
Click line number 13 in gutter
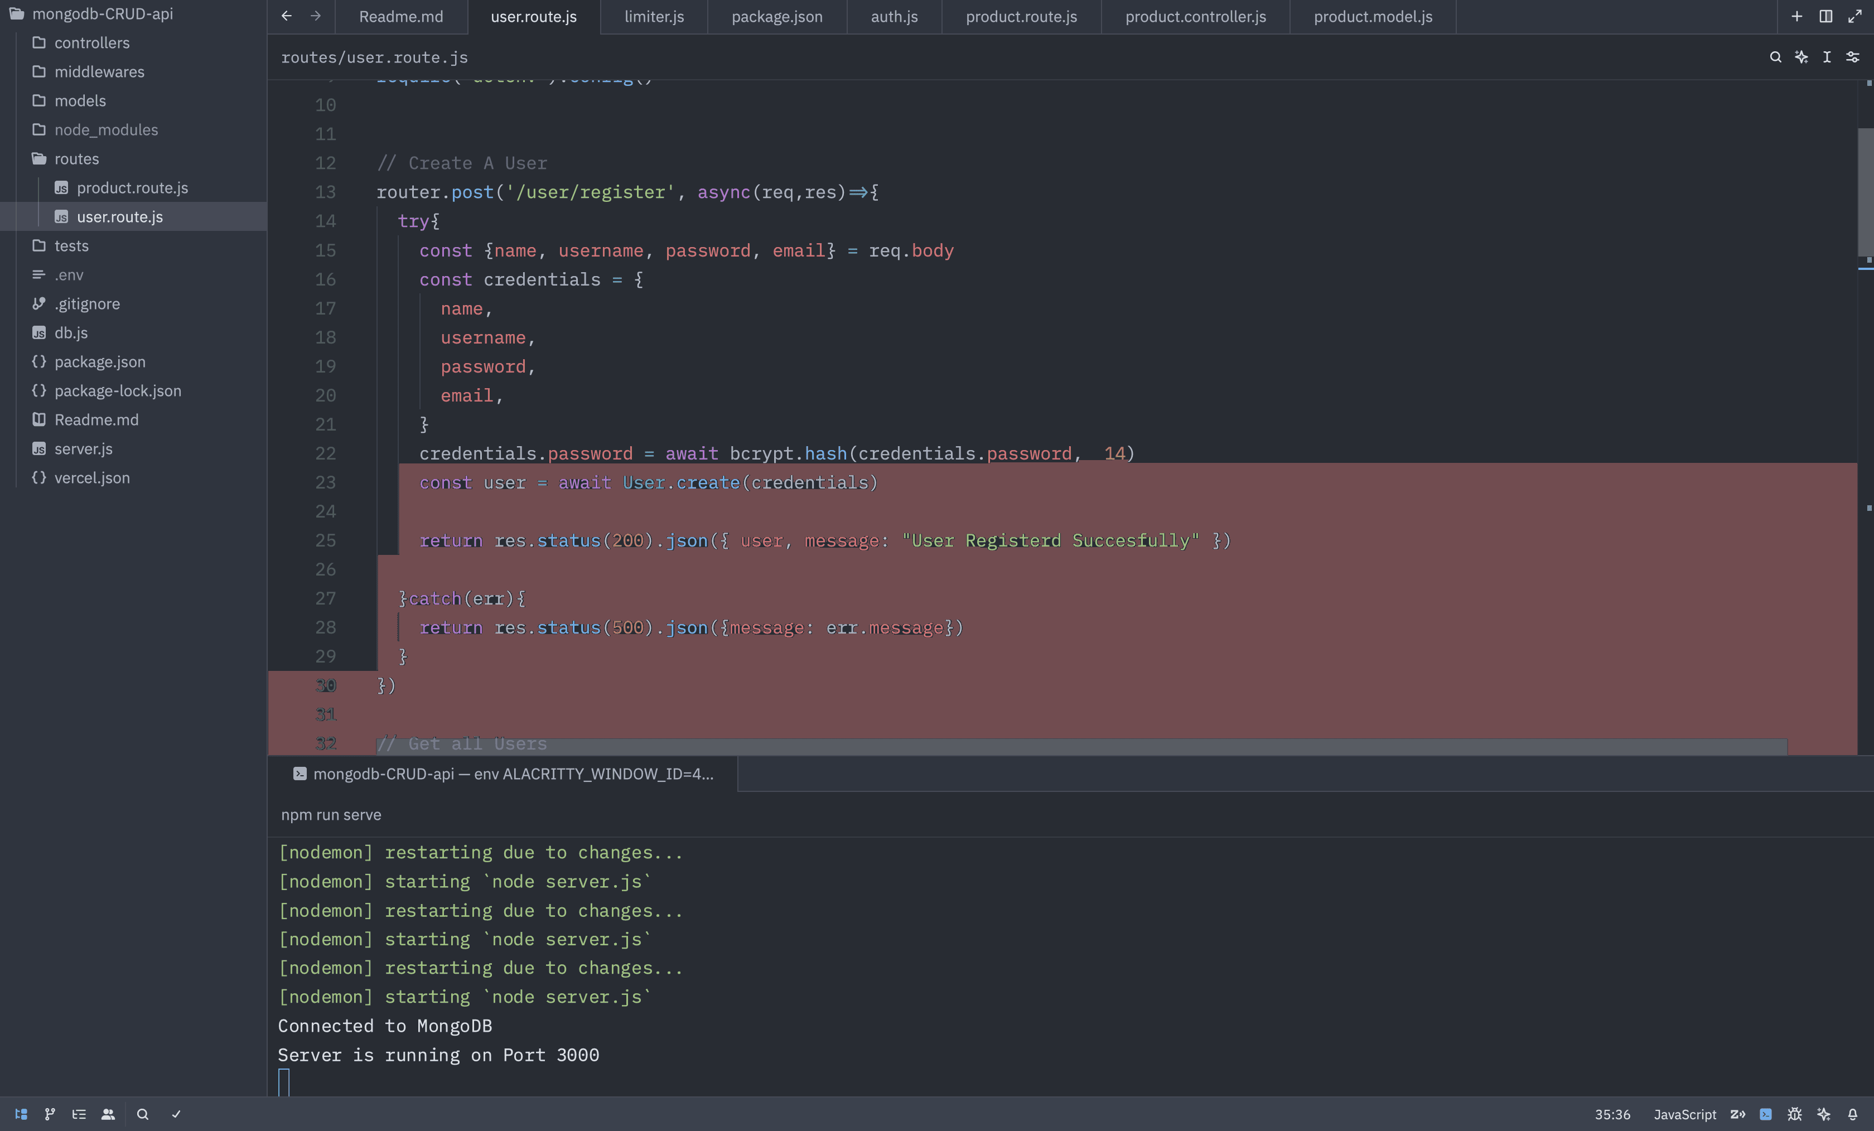tap(326, 192)
